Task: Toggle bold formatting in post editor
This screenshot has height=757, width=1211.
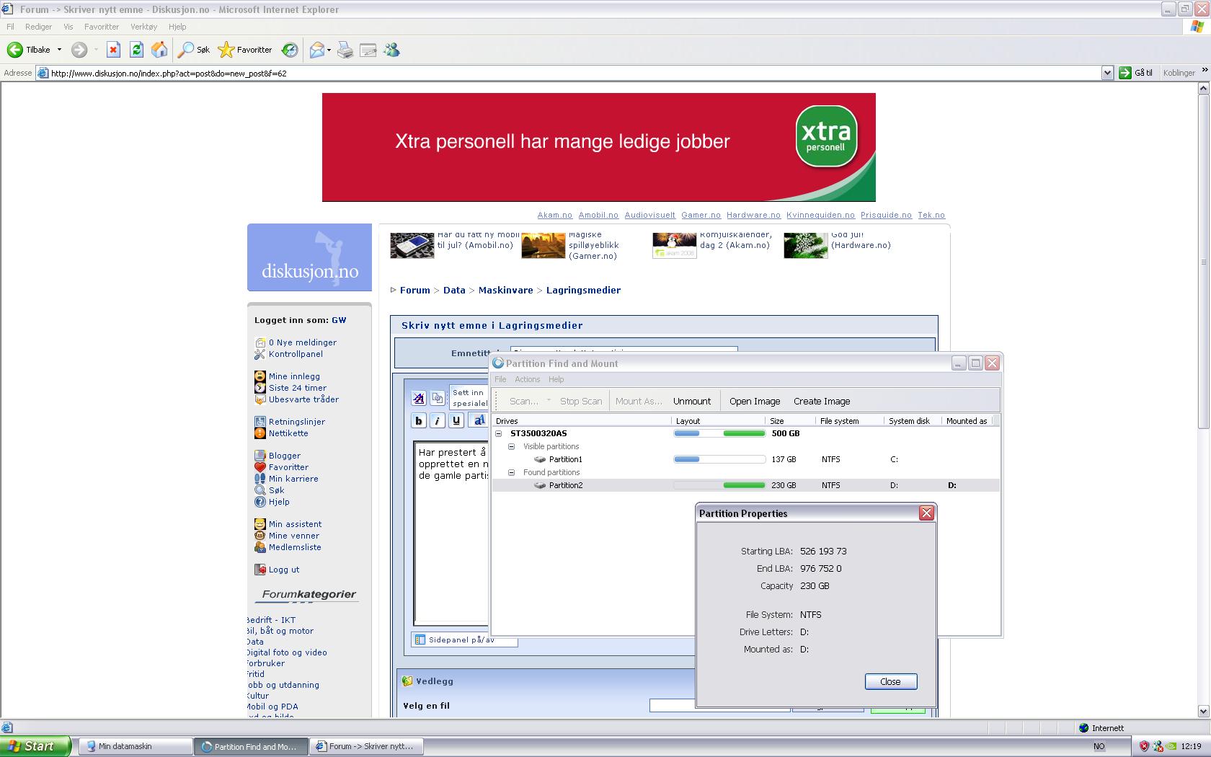Action: coord(419,421)
